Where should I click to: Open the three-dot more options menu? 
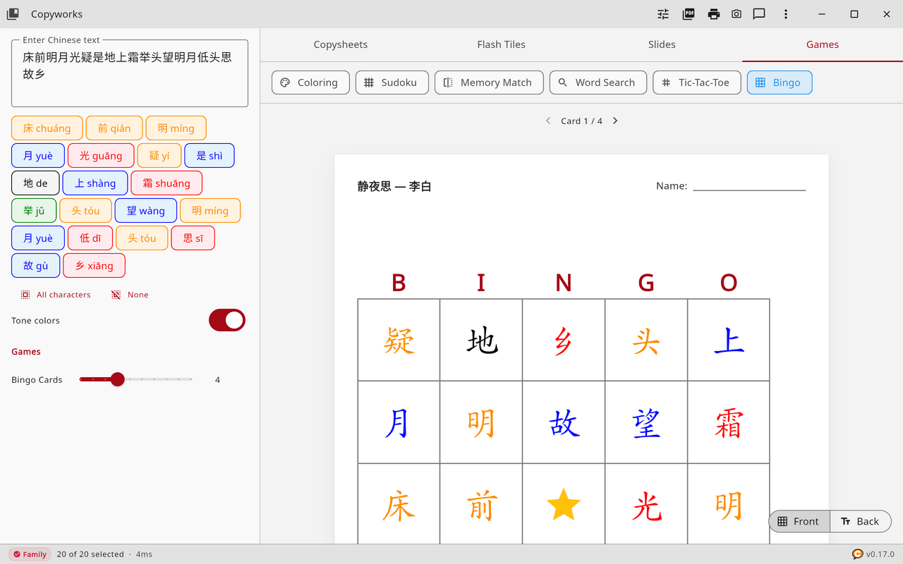click(786, 14)
